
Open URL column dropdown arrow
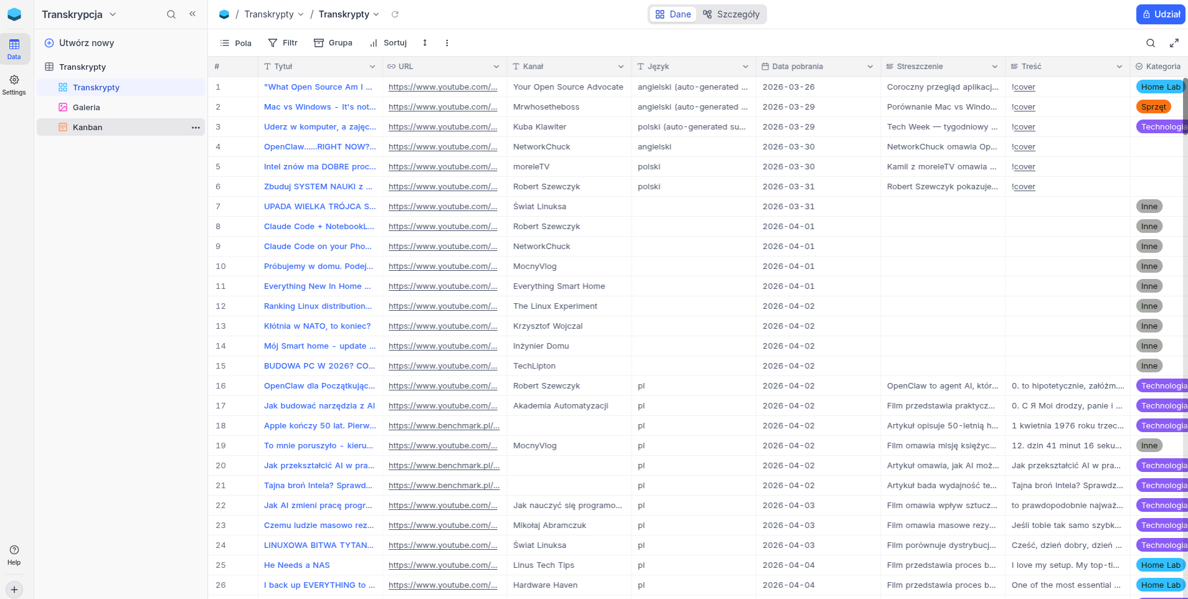496,67
